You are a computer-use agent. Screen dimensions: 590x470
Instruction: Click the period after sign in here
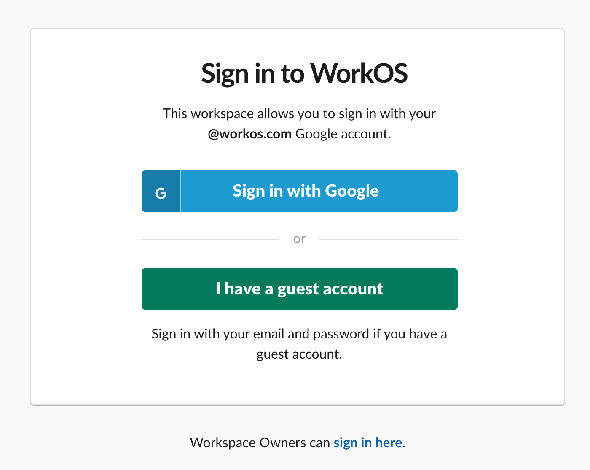pos(404,443)
